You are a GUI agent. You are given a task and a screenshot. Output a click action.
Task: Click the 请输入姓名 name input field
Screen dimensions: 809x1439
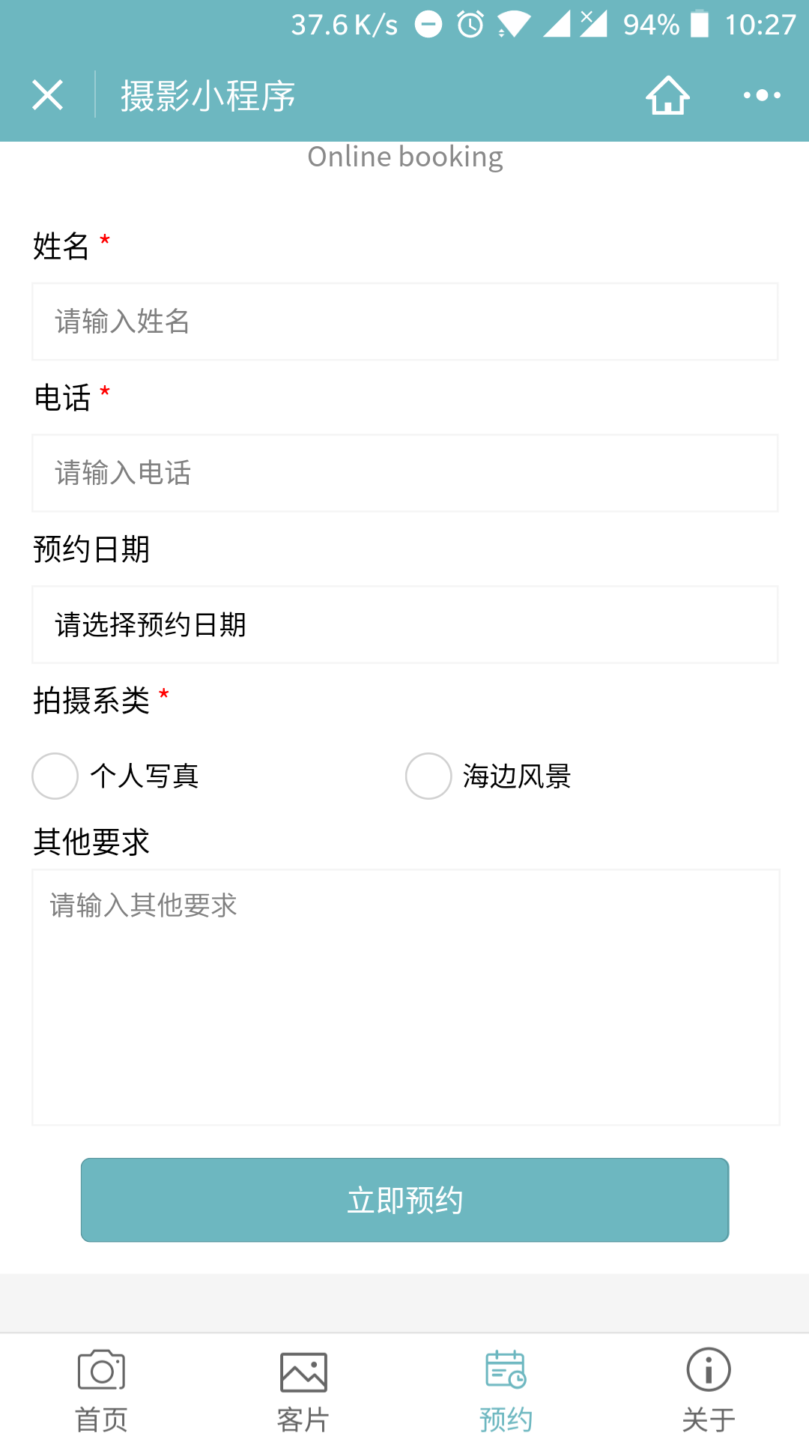404,322
